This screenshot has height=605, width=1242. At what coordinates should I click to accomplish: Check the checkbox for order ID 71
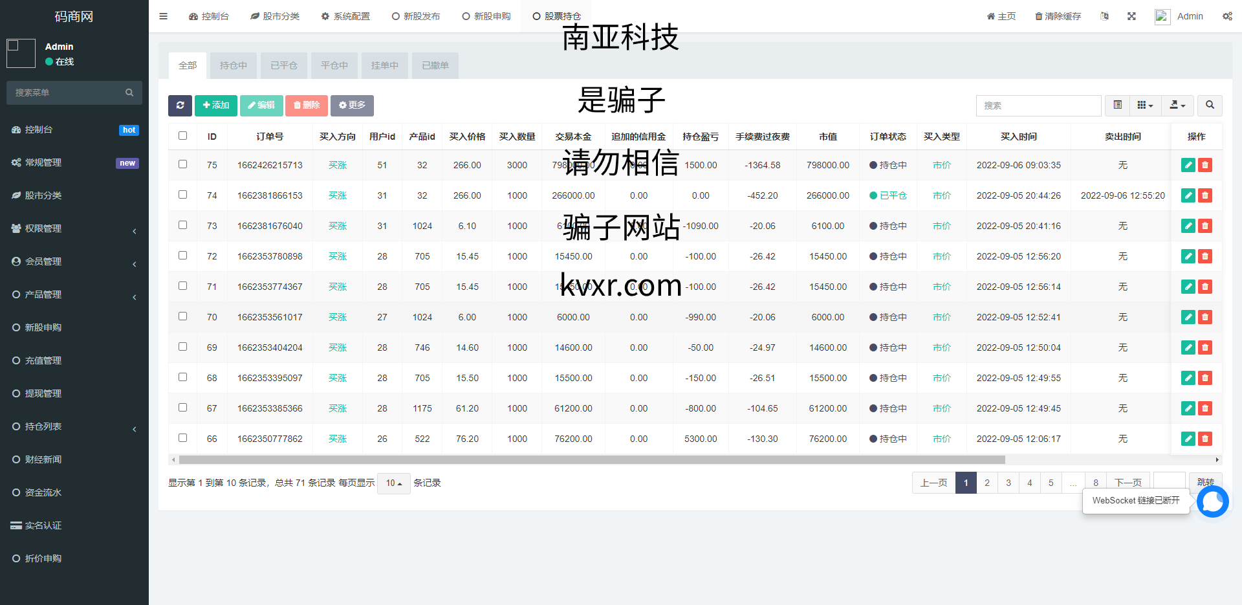tap(182, 286)
